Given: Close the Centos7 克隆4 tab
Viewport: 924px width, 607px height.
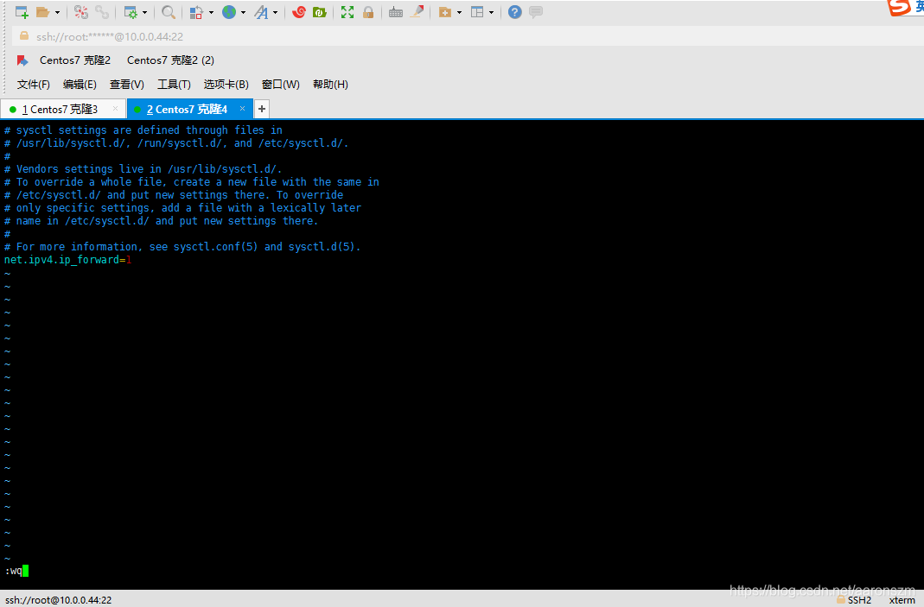Looking at the screenshot, I should click(242, 108).
